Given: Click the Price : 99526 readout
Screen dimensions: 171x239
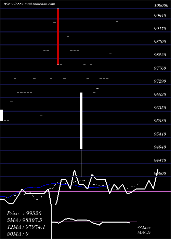Looking at the screenshot, I should point(24,213).
